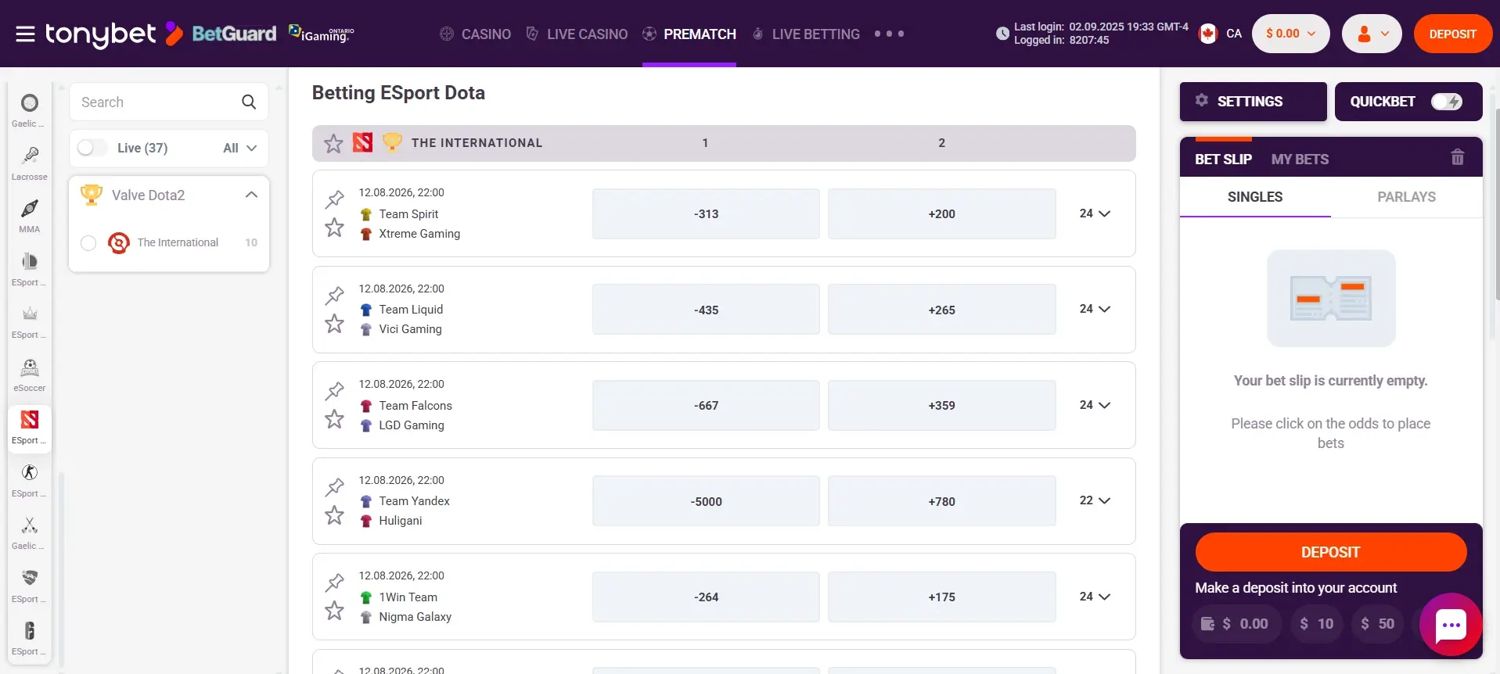Image resolution: width=1500 pixels, height=674 pixels.
Task: Open bet Settings
Action: tap(1253, 102)
